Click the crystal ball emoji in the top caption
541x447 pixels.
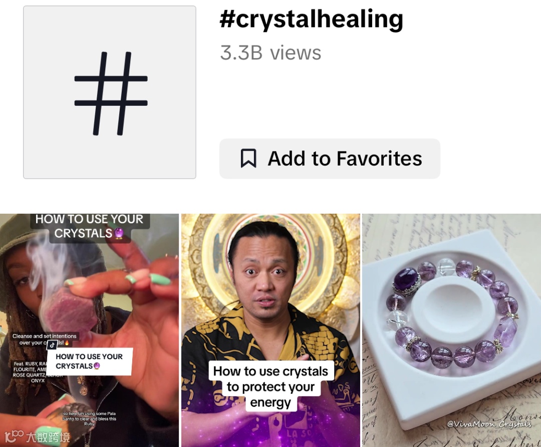coord(119,233)
